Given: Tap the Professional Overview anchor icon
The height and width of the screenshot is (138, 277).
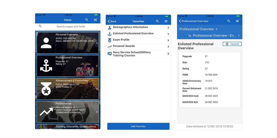Looking at the screenshot, I should pos(46,66).
